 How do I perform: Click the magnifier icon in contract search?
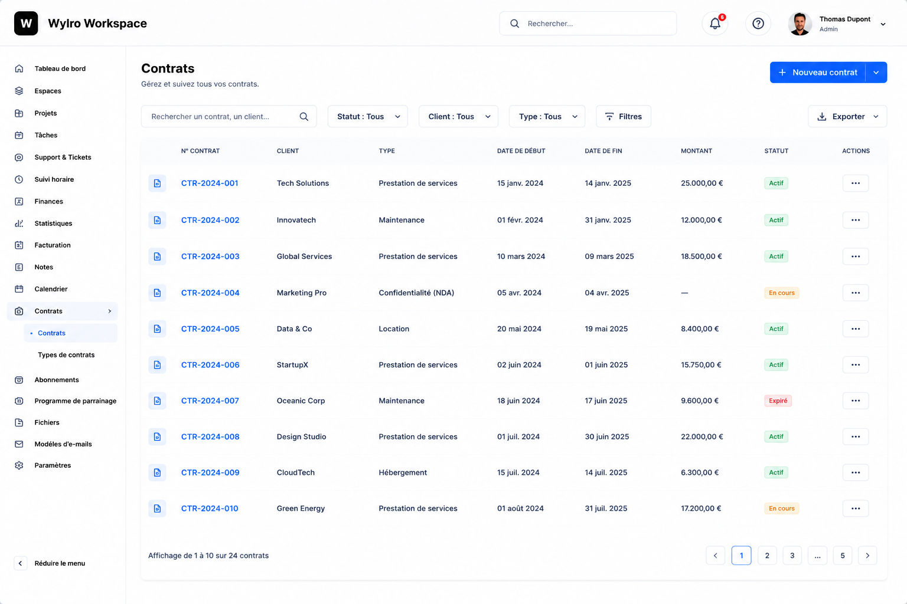[x=304, y=117]
